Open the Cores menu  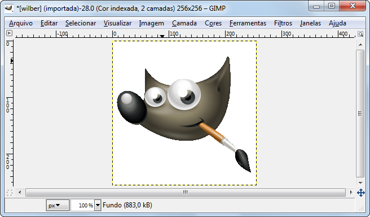(x=213, y=23)
